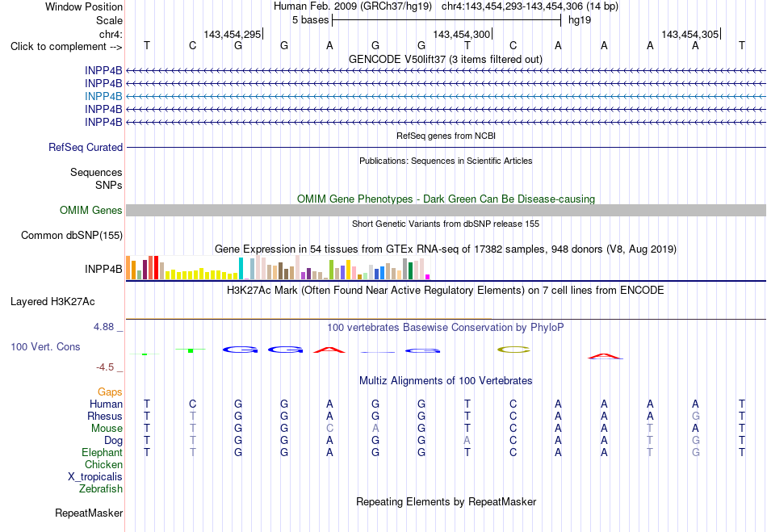Open 'Multiz Alignments of 100 Vertebrates' title
This screenshot has width=767, height=532.
point(446,380)
